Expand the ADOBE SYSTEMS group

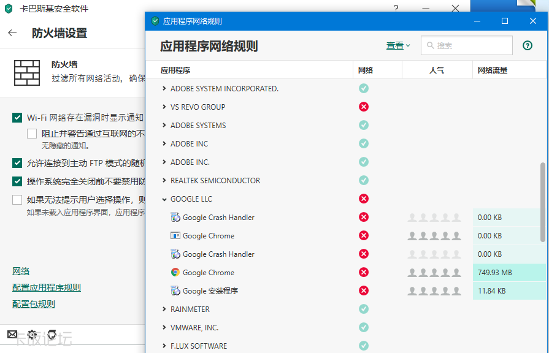point(164,125)
